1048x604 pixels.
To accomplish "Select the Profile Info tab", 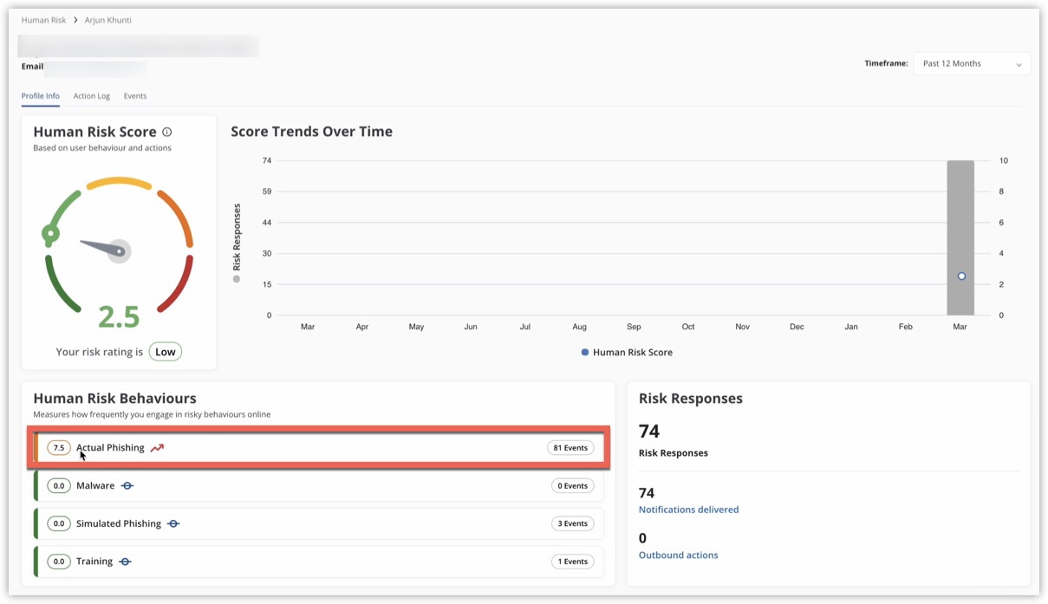I will [x=40, y=96].
